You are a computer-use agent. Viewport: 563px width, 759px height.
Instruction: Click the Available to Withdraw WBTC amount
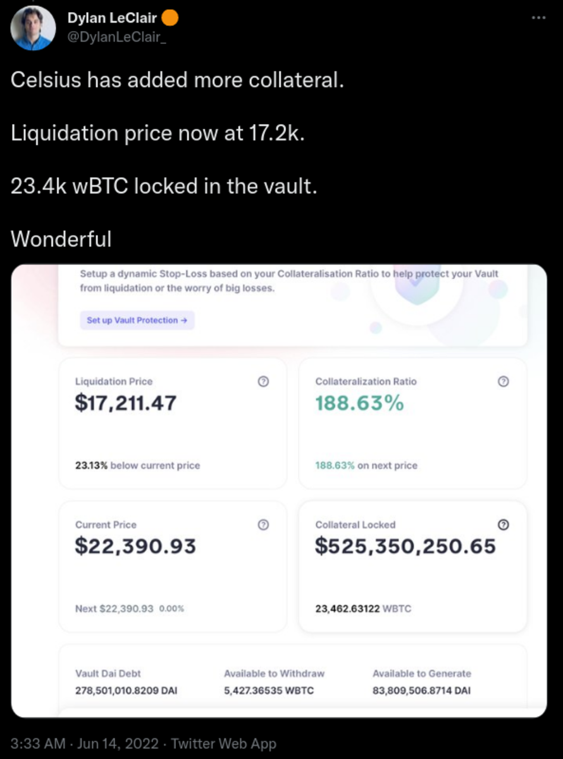[269, 690]
